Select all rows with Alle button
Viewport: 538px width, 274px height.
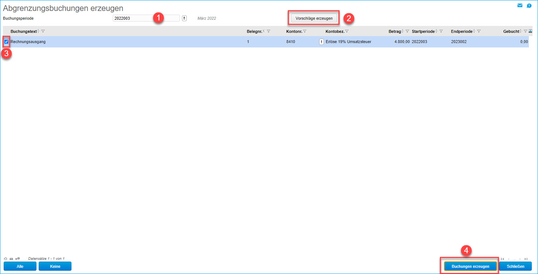coord(20,266)
